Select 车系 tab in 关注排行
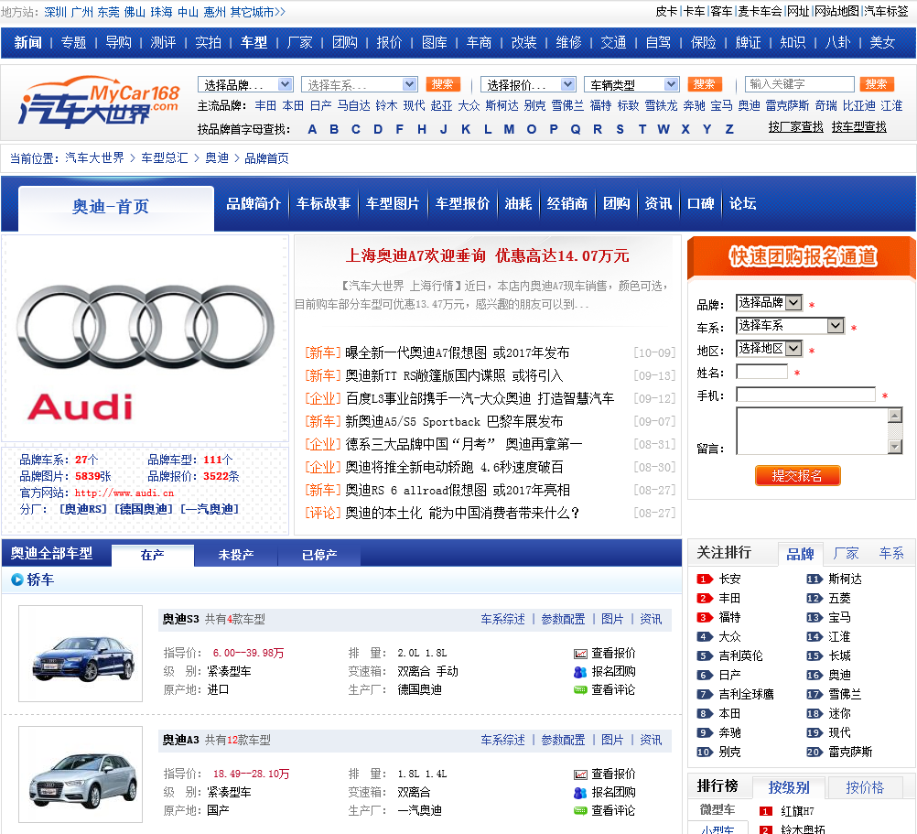The image size is (917, 834). tap(891, 553)
